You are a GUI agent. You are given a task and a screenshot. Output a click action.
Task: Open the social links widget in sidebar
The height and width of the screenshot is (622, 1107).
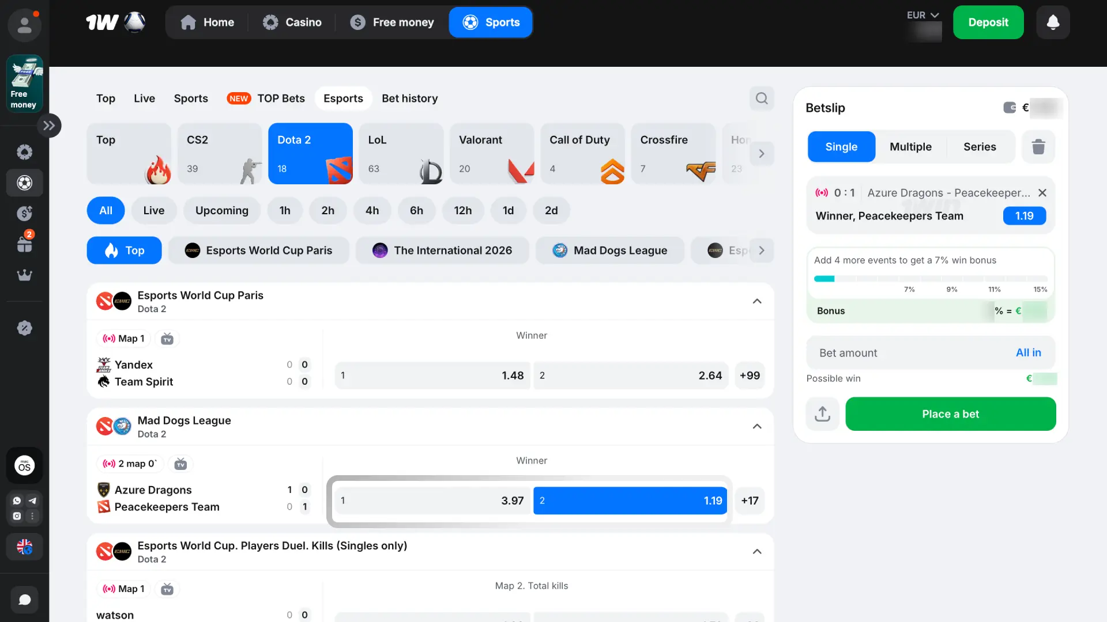point(24,508)
